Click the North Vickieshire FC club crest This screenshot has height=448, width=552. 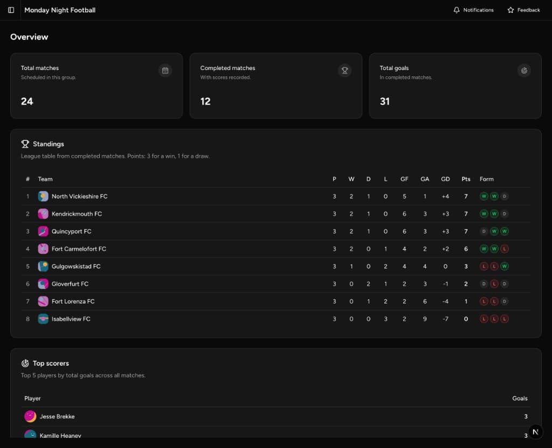point(43,196)
